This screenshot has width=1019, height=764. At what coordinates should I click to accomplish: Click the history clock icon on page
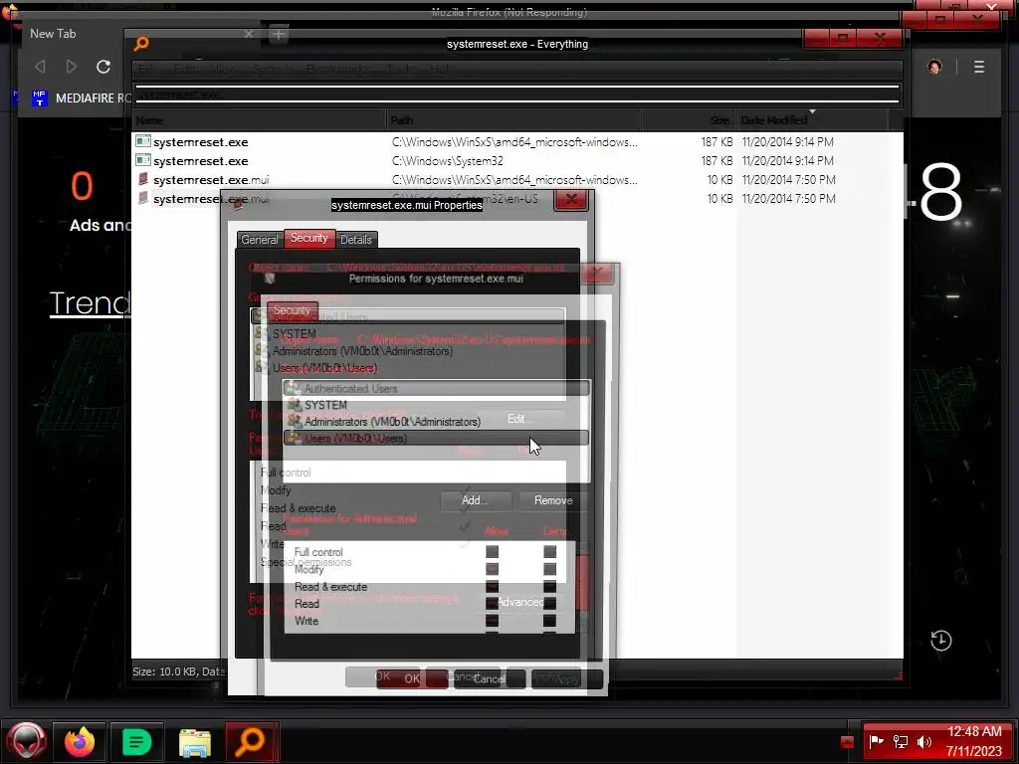940,641
